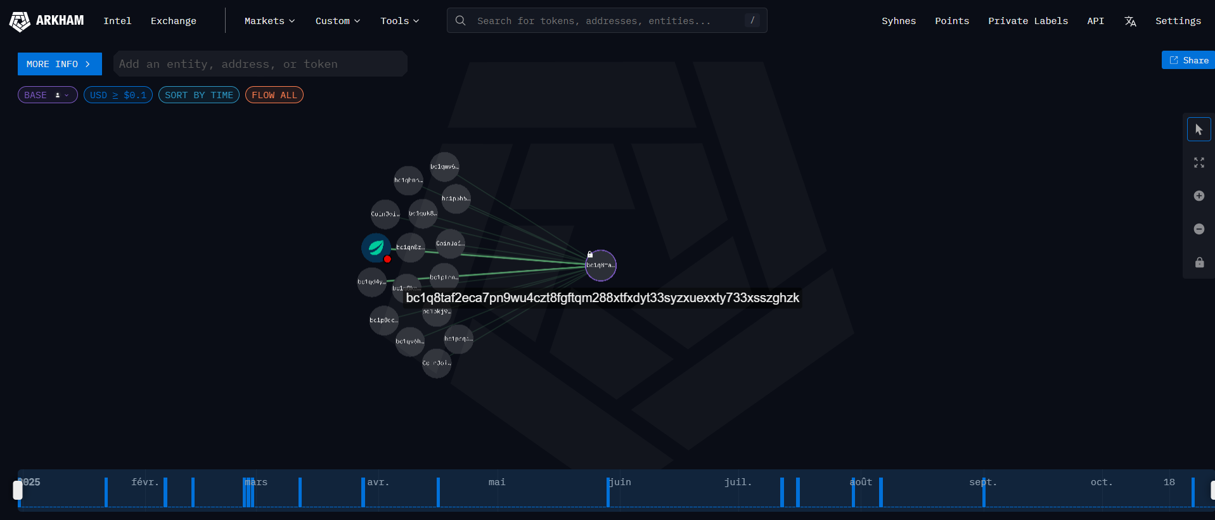Select the bc1qhnn node

click(x=408, y=181)
